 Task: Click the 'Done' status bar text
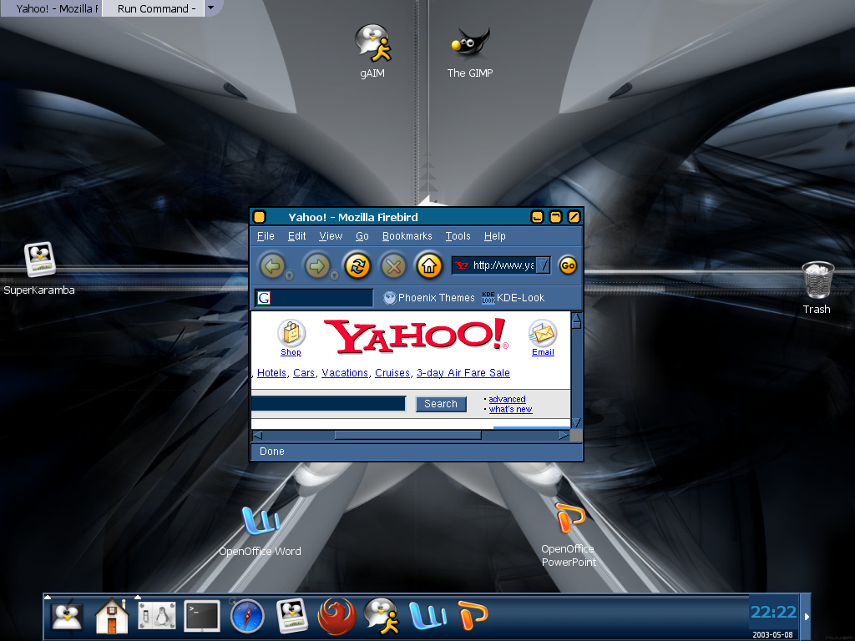click(x=272, y=452)
